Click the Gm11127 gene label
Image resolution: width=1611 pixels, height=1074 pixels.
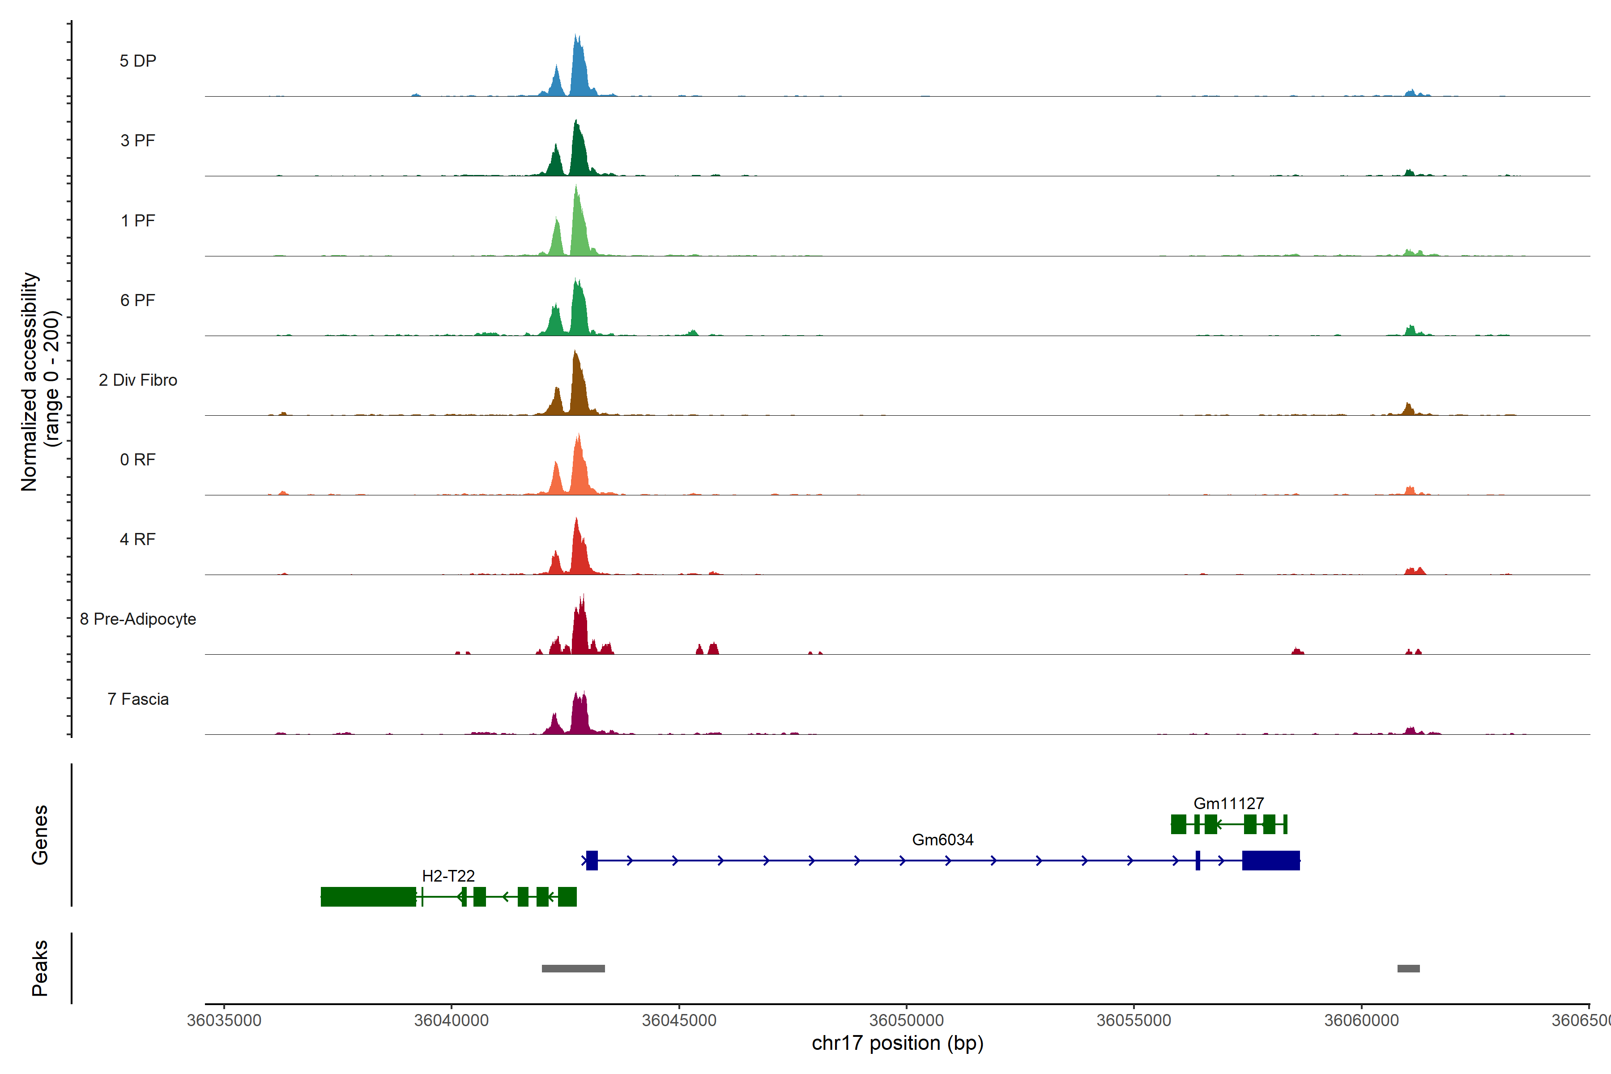click(1228, 803)
